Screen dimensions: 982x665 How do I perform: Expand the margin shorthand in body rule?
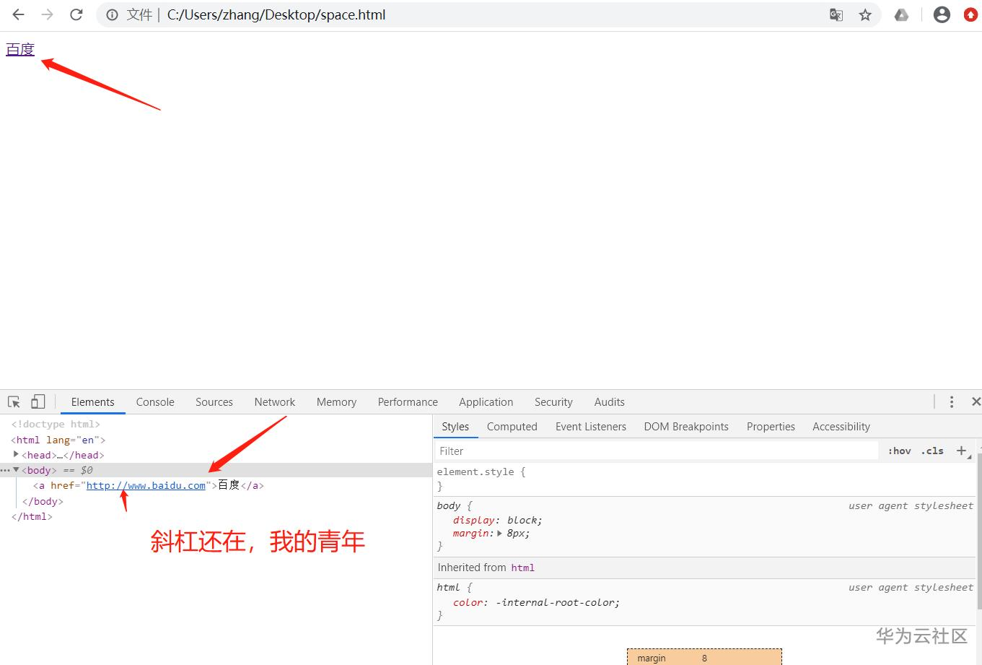click(499, 534)
